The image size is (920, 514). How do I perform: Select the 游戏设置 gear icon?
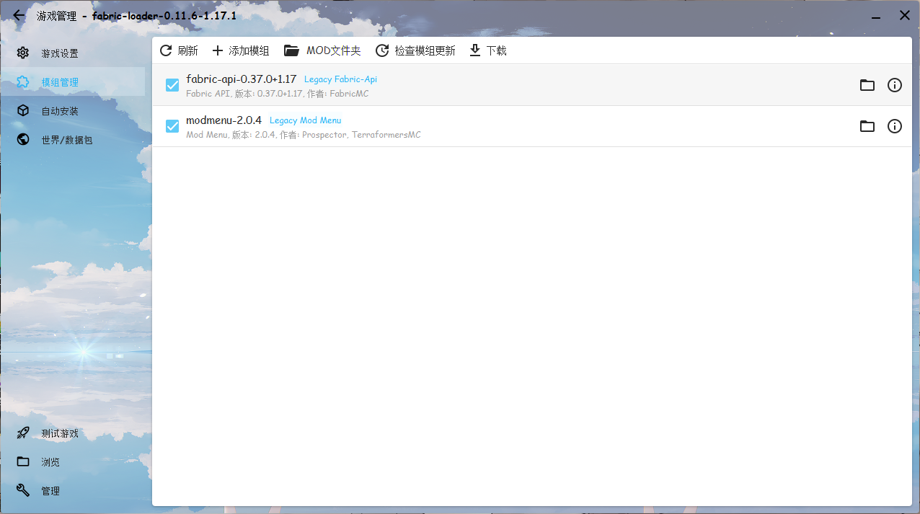(22, 53)
